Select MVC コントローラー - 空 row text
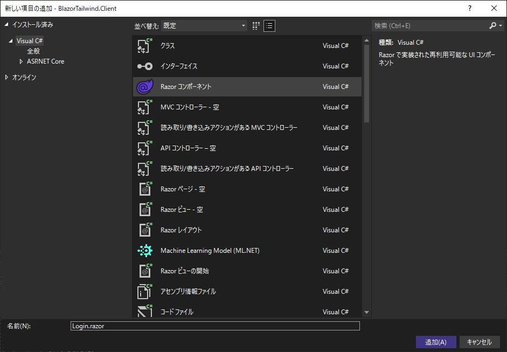 (190, 107)
